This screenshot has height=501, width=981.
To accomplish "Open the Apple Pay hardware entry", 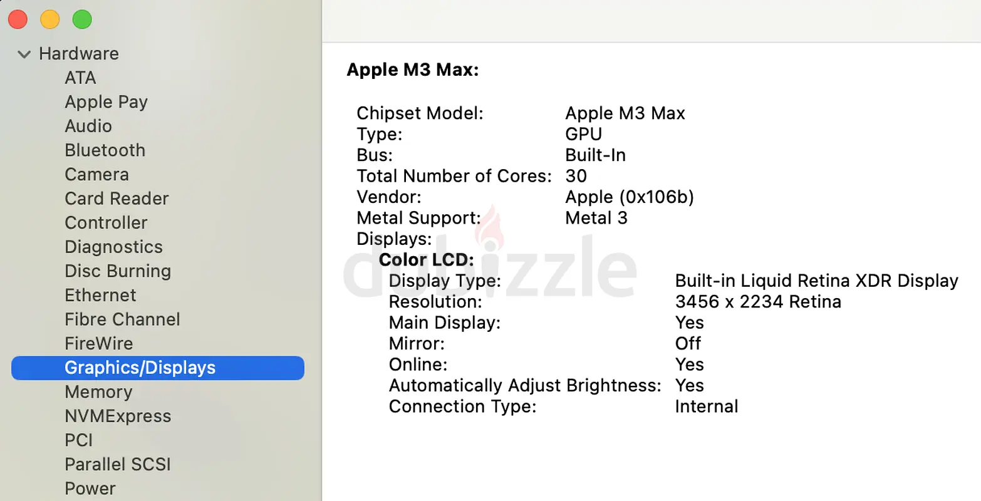I will pos(106,102).
